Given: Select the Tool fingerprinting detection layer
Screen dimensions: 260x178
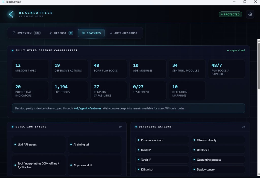Looking at the screenshot, I should 39,165.
